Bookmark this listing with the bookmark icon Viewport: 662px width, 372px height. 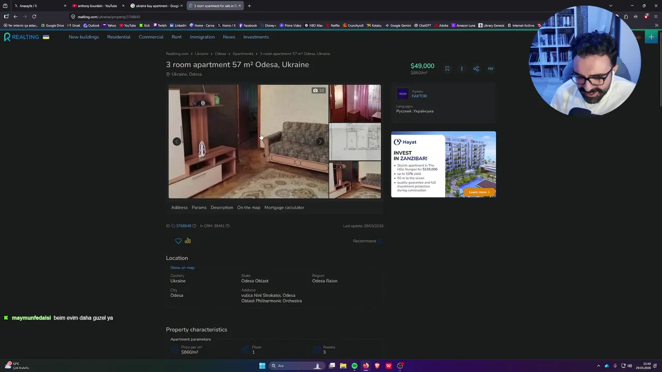click(x=447, y=69)
